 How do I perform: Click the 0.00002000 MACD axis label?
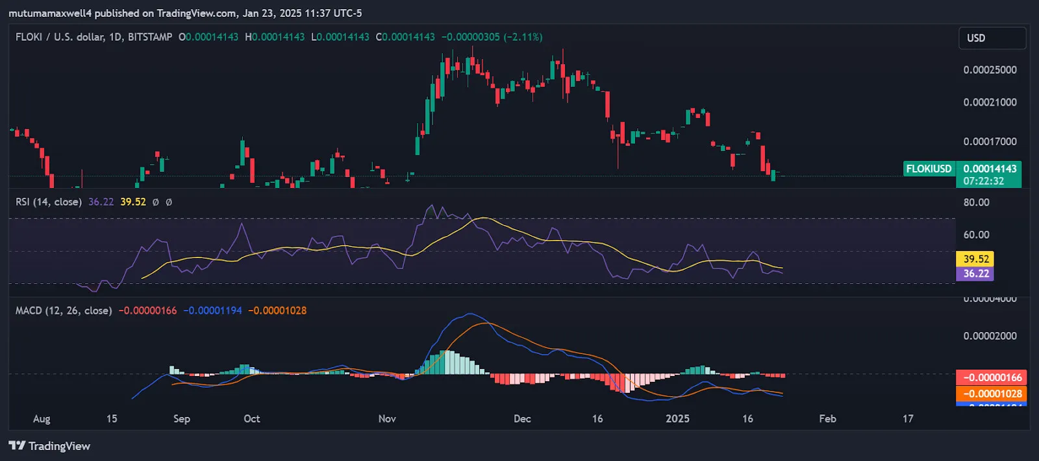990,336
